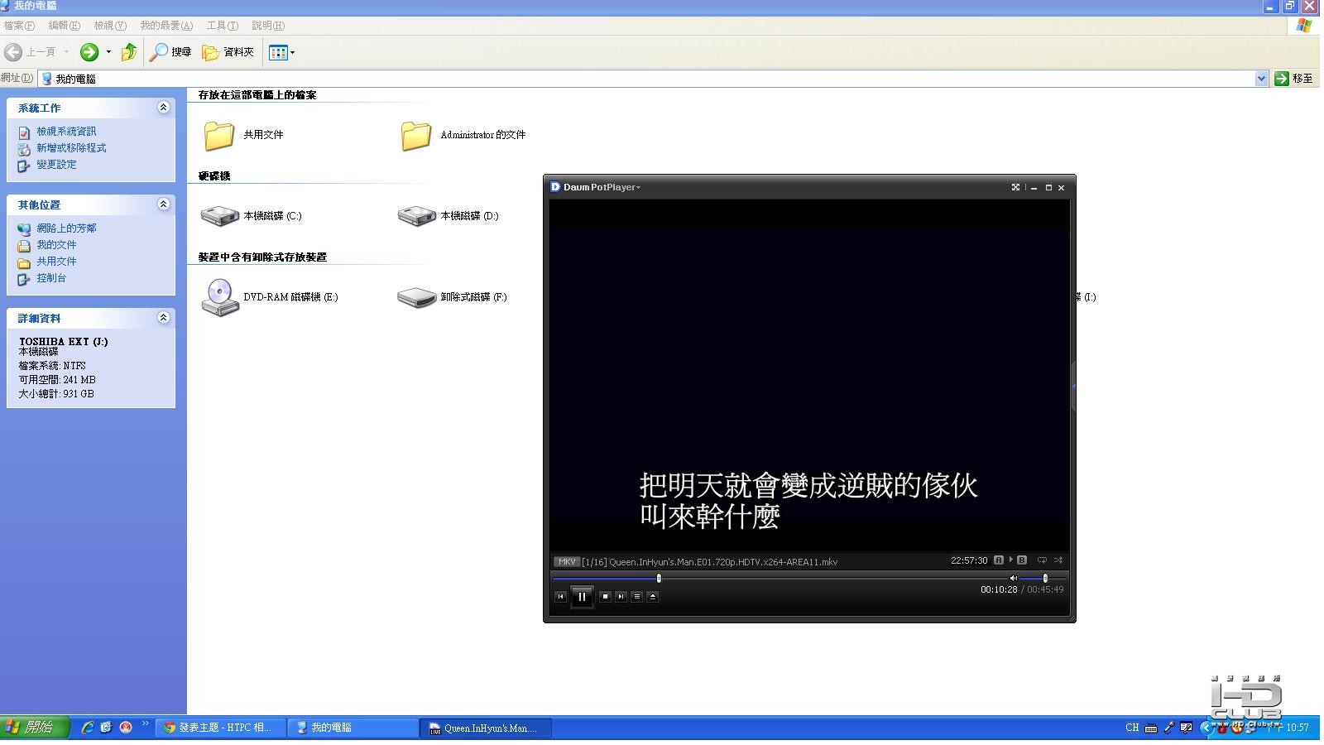The width and height of the screenshot is (1324, 745).
Task: Select DVD-RAM 磁碟機 (E:)
Action: click(x=269, y=297)
